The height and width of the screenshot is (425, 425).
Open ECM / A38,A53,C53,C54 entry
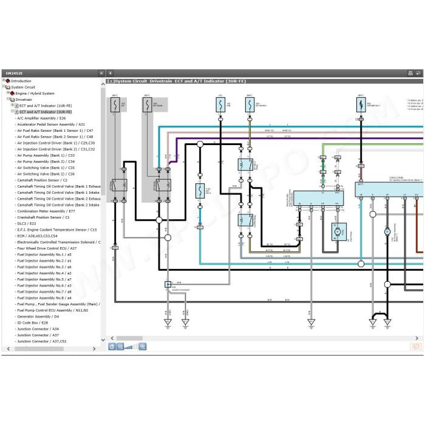37,236
